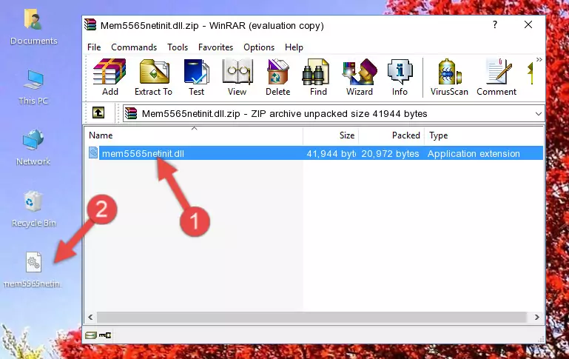This screenshot has height=359, width=569.
Task: Click the archive icon in address bar
Action: coord(131,113)
